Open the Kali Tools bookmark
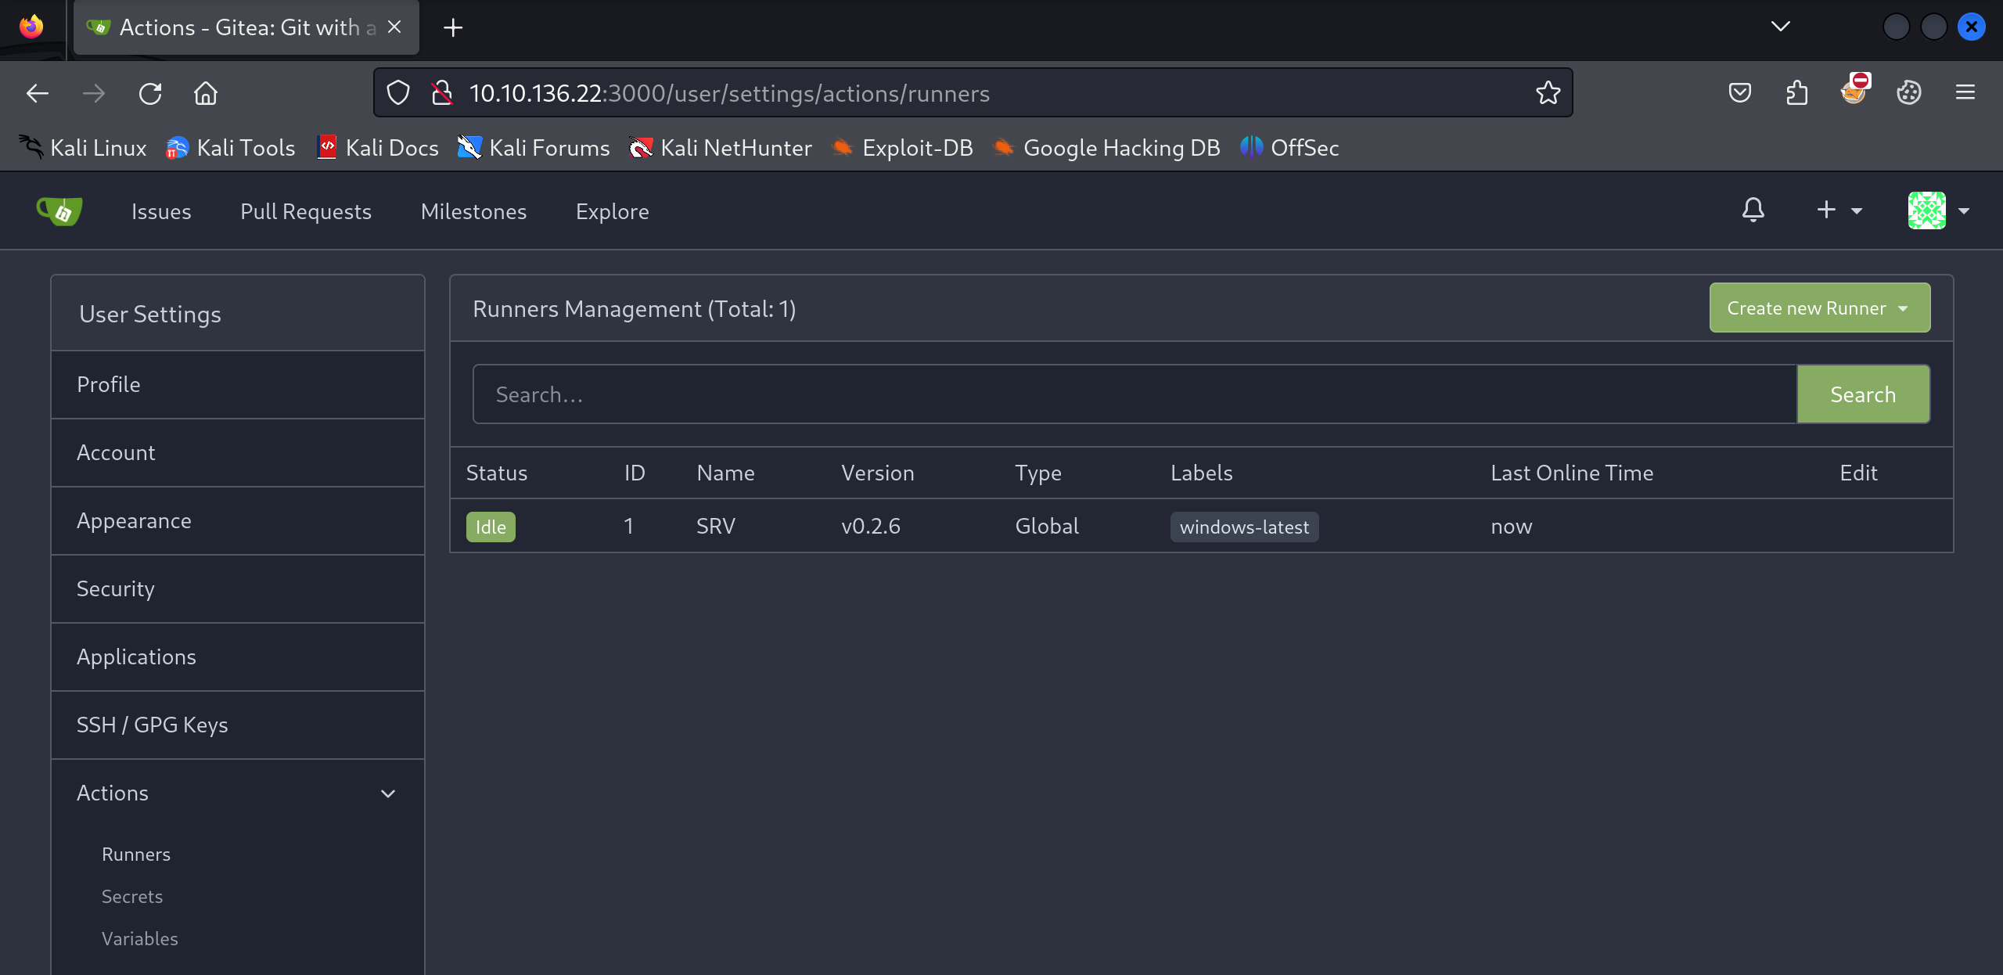This screenshot has height=975, width=2003. click(231, 148)
